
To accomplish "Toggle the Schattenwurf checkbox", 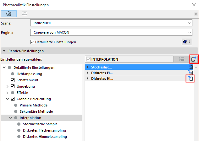I will [13, 80].
